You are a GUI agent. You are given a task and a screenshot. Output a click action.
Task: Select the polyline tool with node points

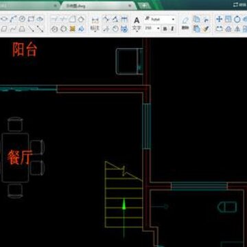pyautogui.click(x=13, y=19)
